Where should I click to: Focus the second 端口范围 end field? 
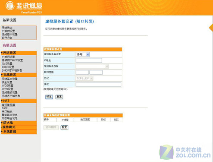[96, 73]
